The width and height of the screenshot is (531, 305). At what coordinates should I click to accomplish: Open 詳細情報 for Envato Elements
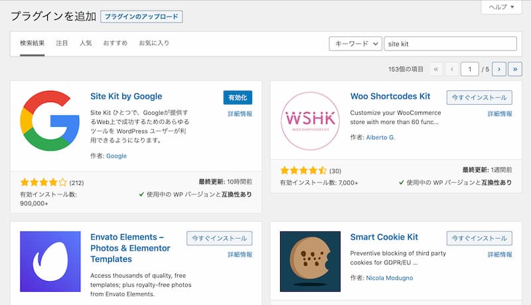click(240, 255)
